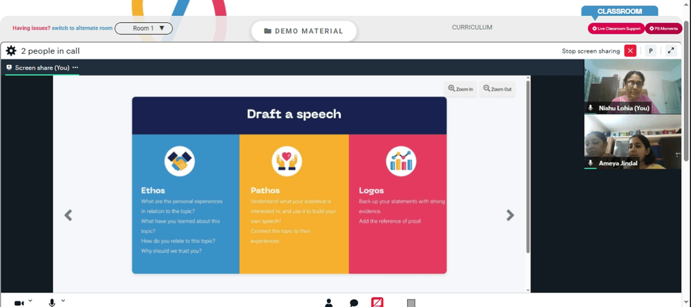
Task: Select Ameya Jindal video tile
Action: coord(632,142)
